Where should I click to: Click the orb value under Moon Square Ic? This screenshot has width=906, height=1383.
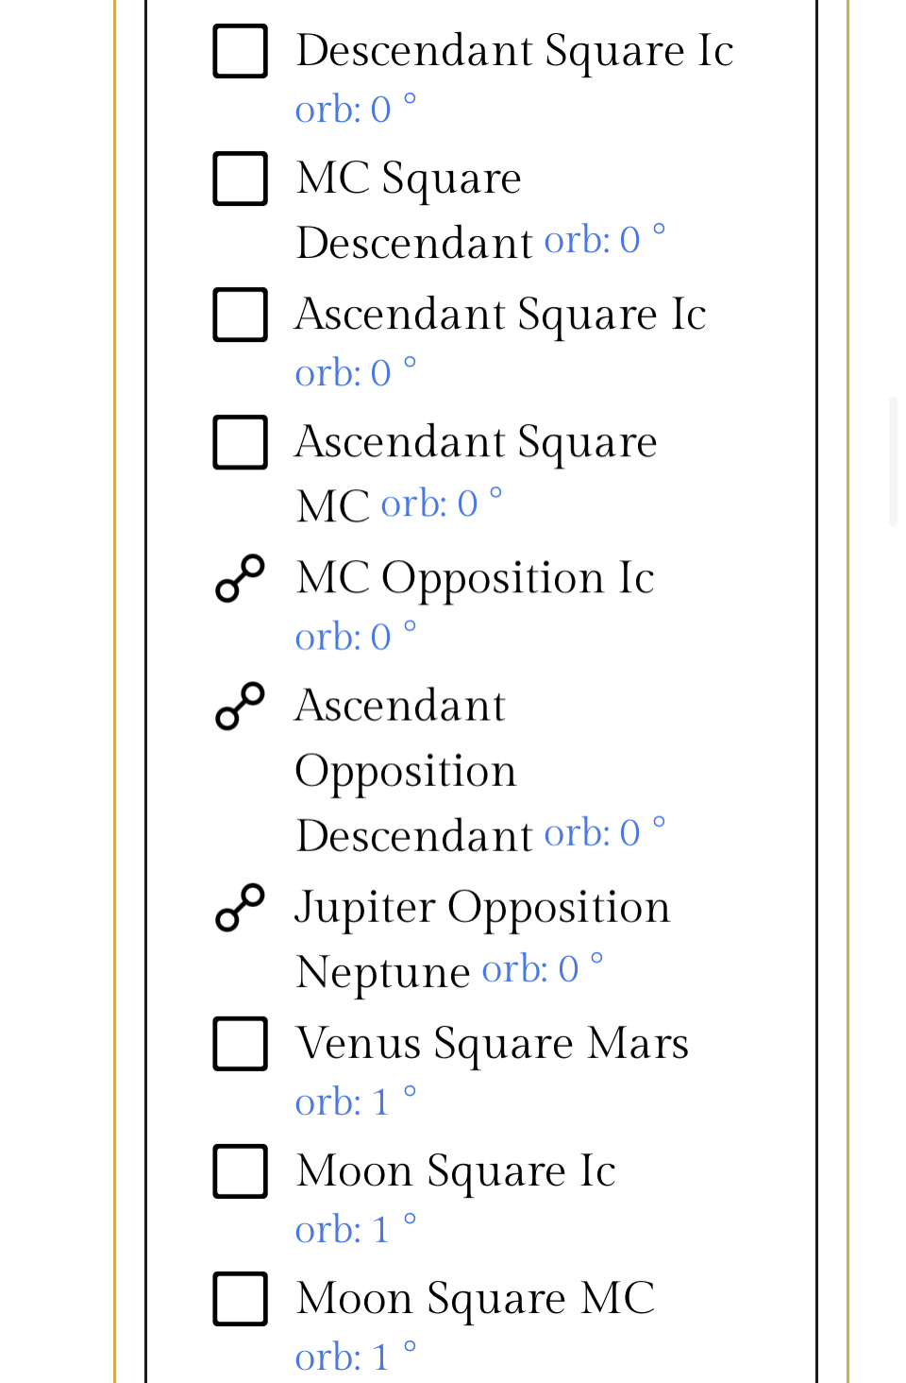(x=355, y=1230)
